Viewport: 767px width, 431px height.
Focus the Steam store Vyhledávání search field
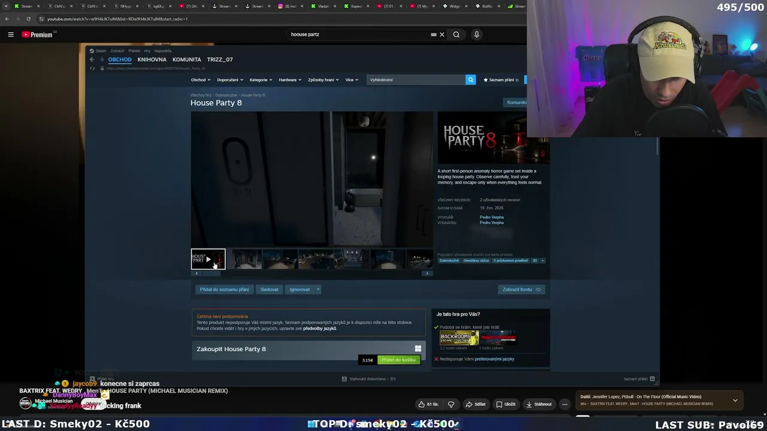416,80
